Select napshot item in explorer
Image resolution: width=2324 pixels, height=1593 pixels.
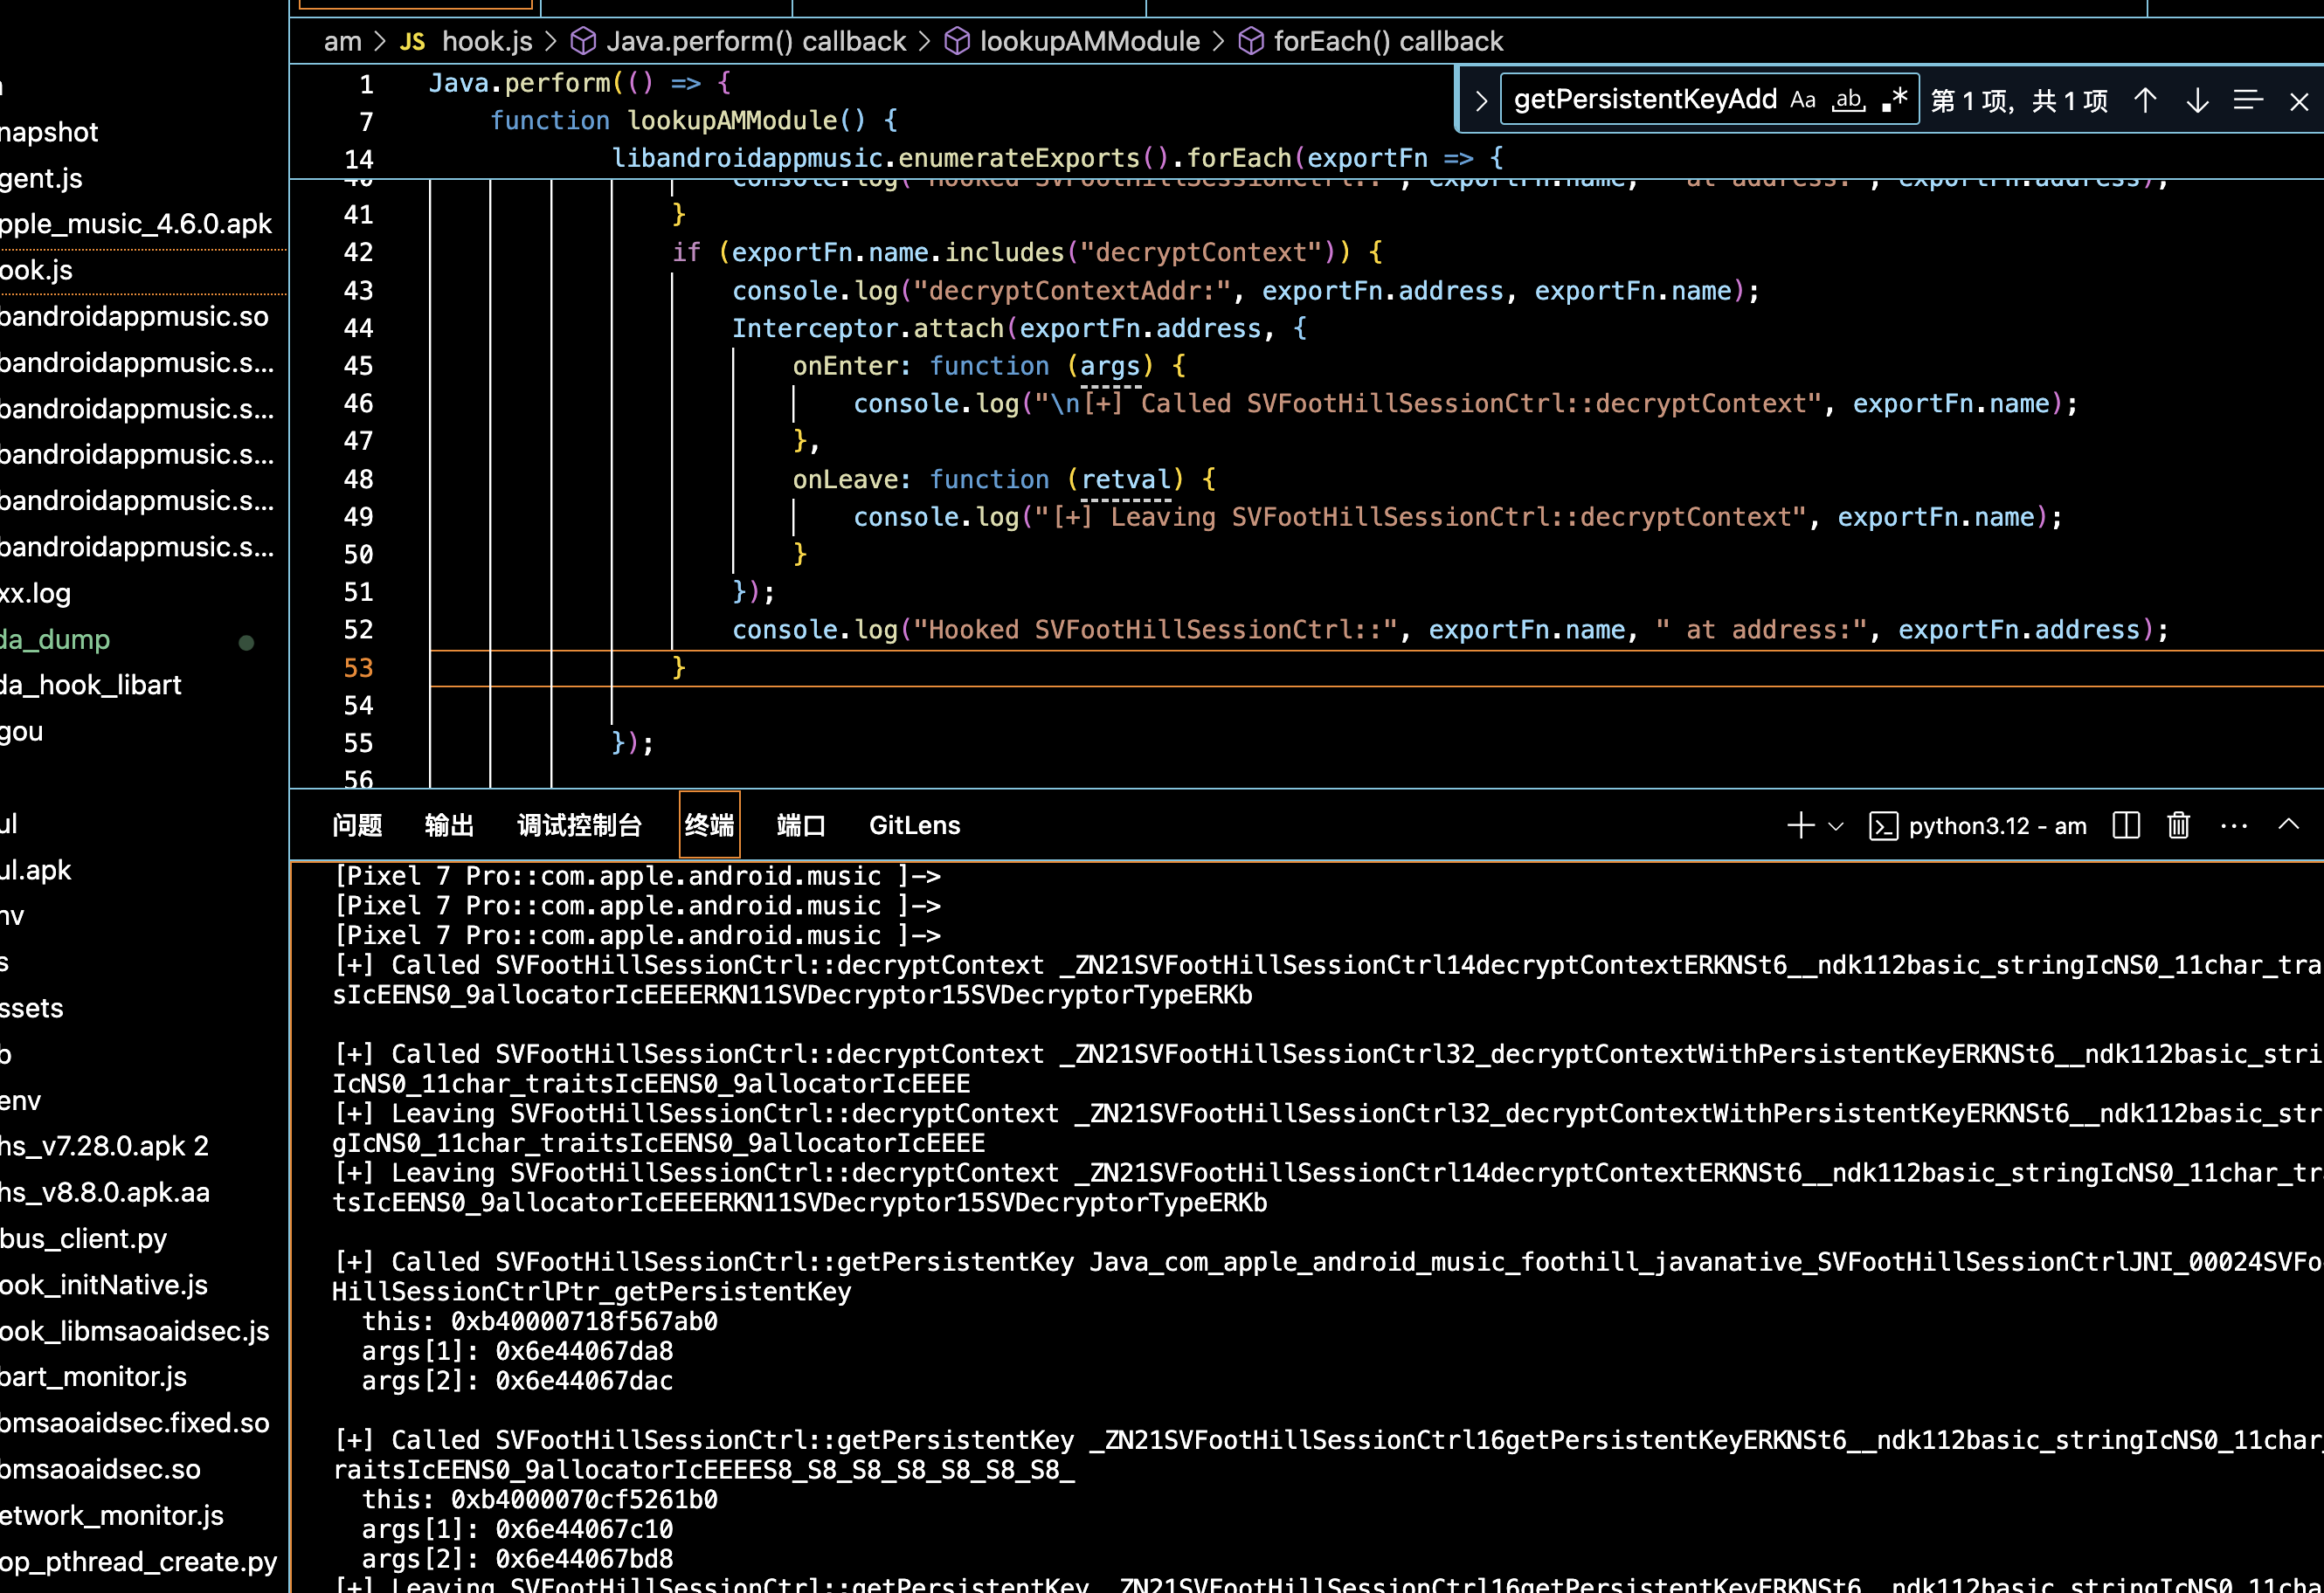click(x=49, y=132)
